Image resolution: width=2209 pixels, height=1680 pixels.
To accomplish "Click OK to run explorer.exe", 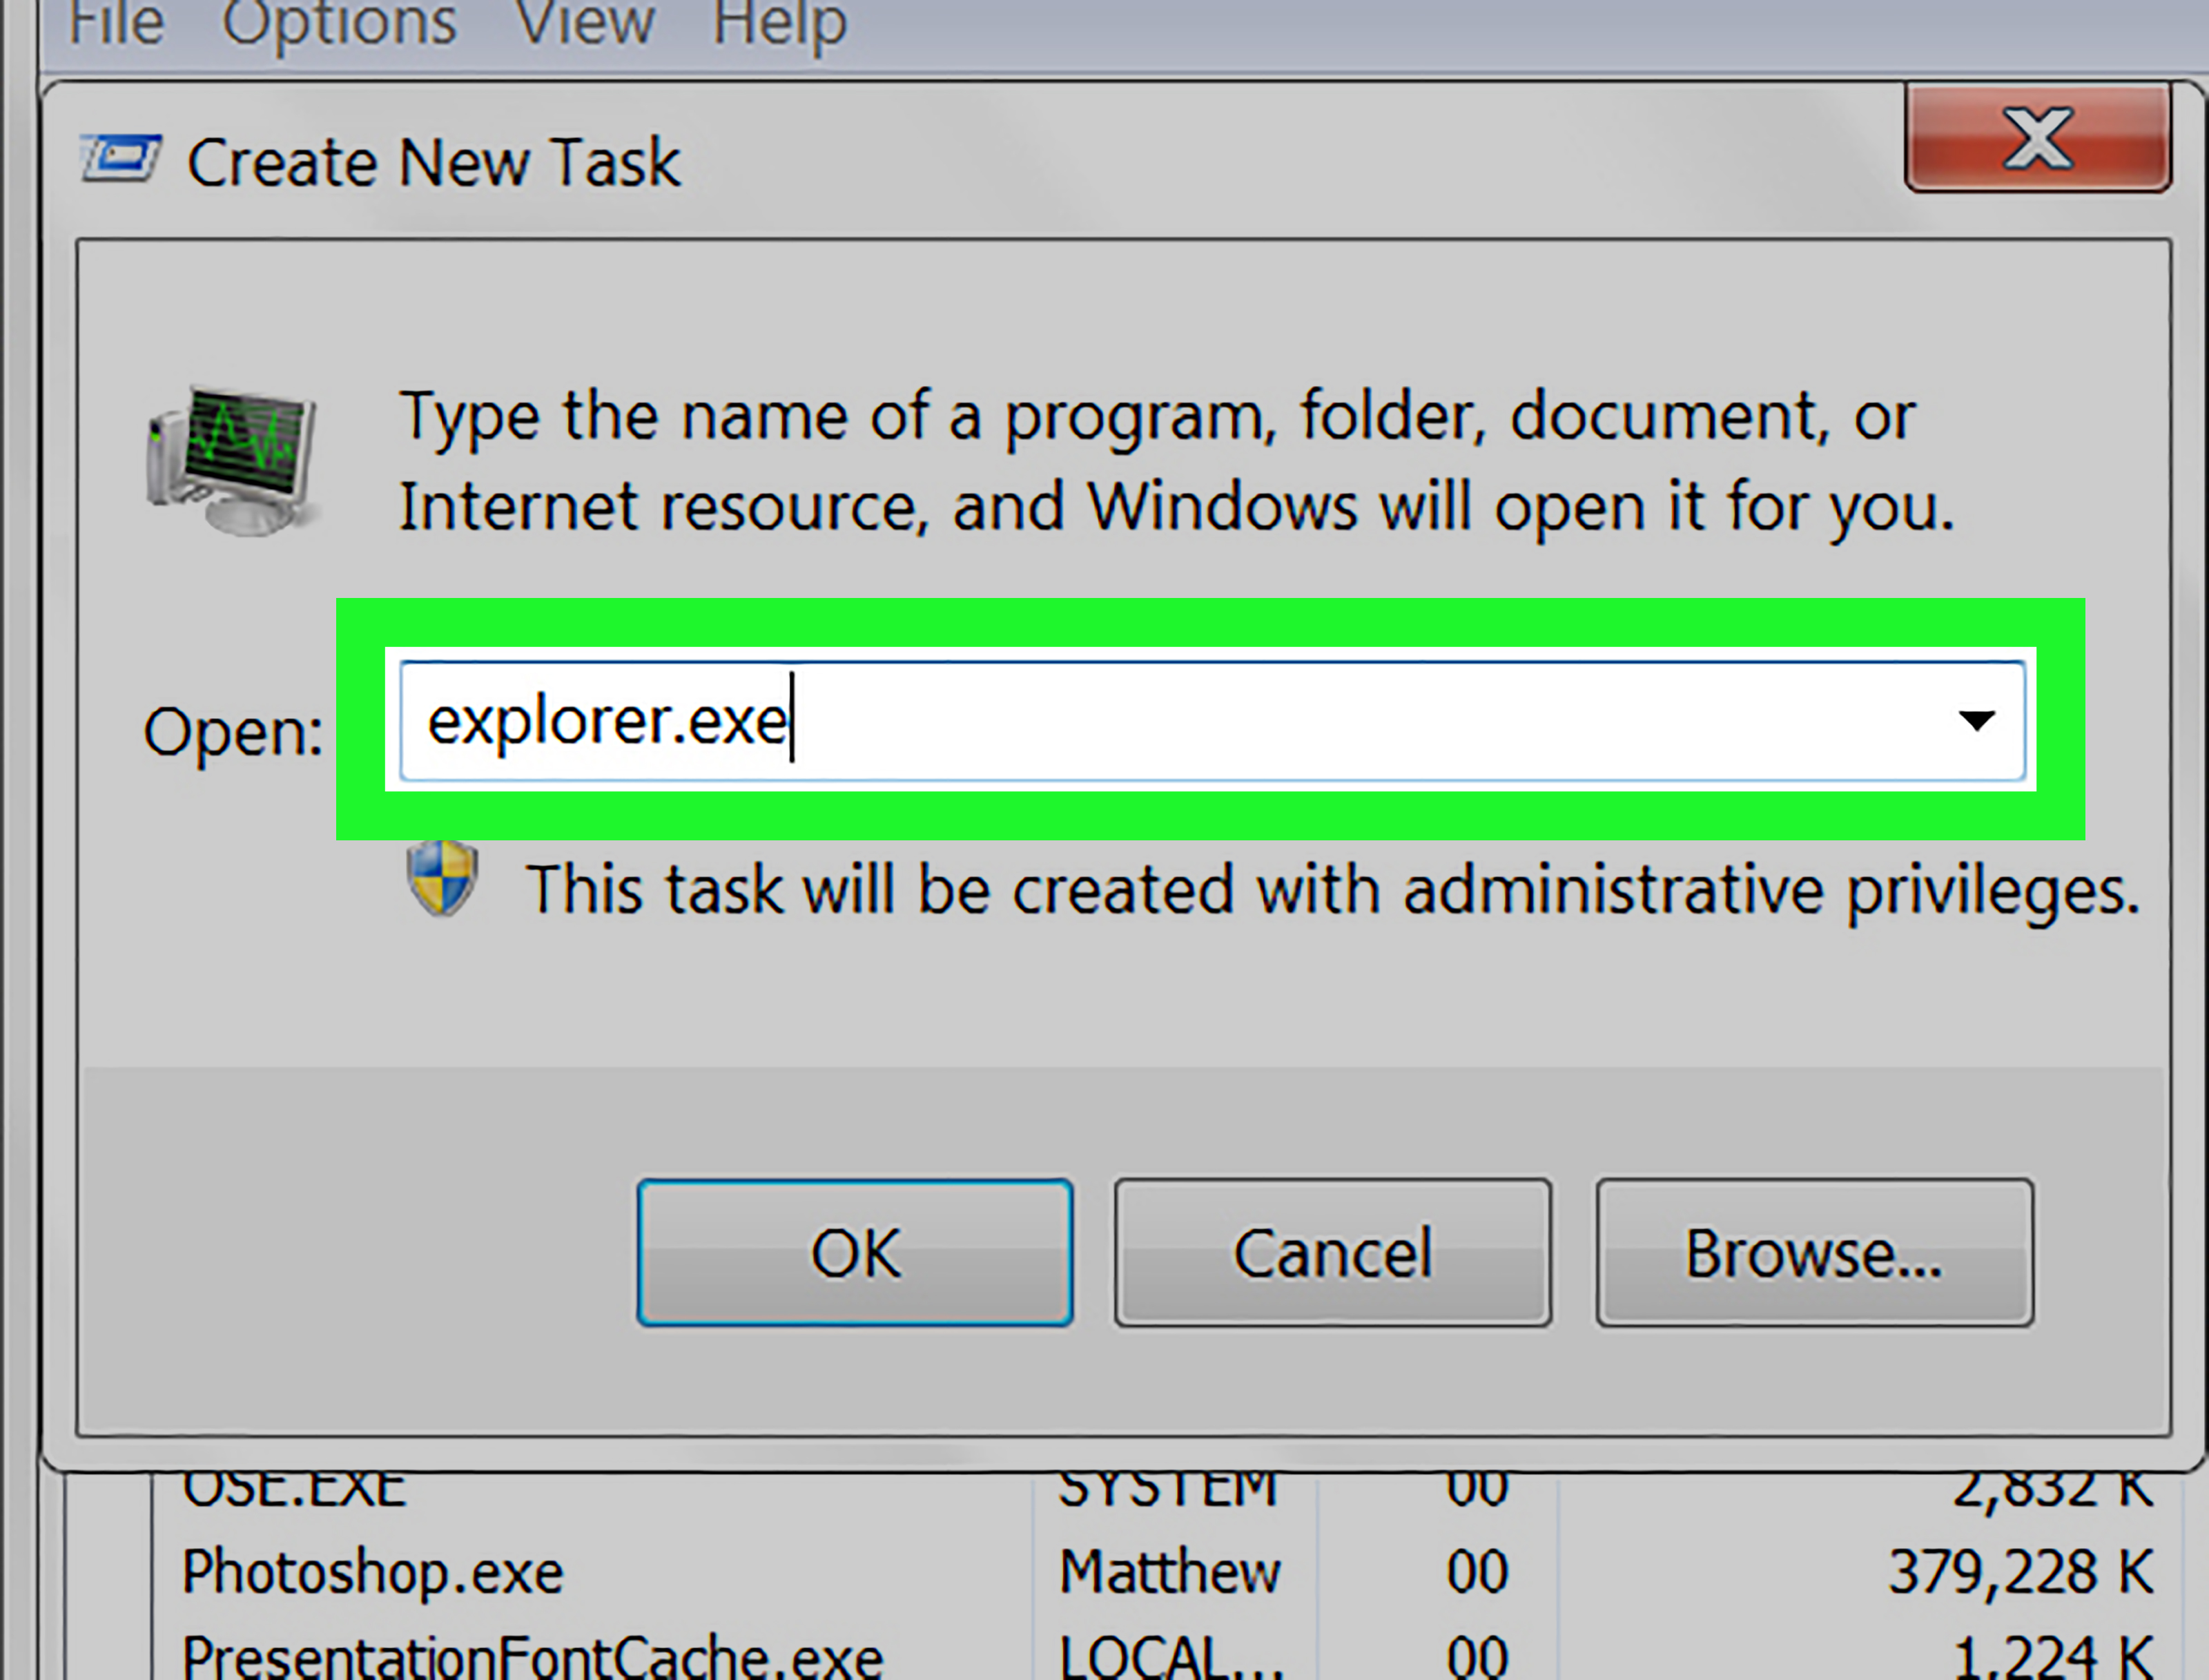I will point(854,1253).
